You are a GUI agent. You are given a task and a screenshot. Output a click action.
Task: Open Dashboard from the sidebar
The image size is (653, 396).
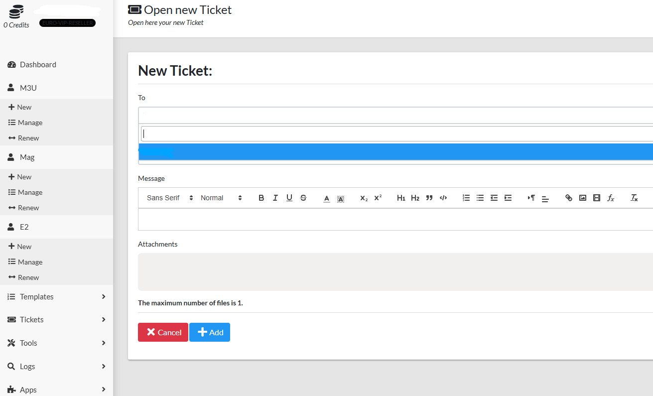tap(38, 65)
